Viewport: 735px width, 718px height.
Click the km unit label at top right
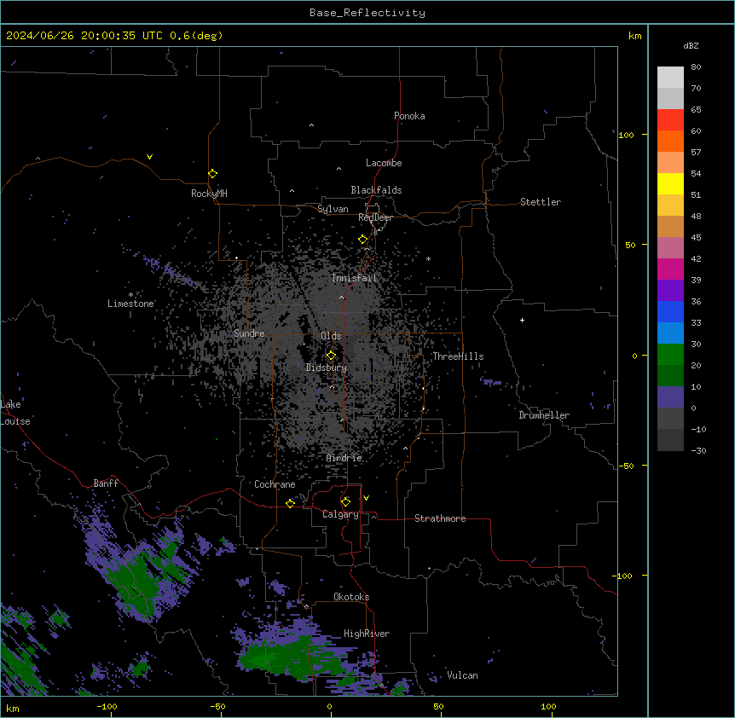pos(635,36)
